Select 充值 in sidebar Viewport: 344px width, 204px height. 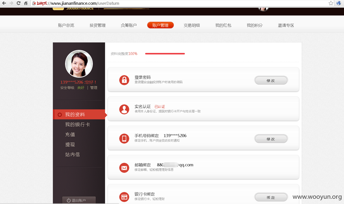(x=70, y=135)
